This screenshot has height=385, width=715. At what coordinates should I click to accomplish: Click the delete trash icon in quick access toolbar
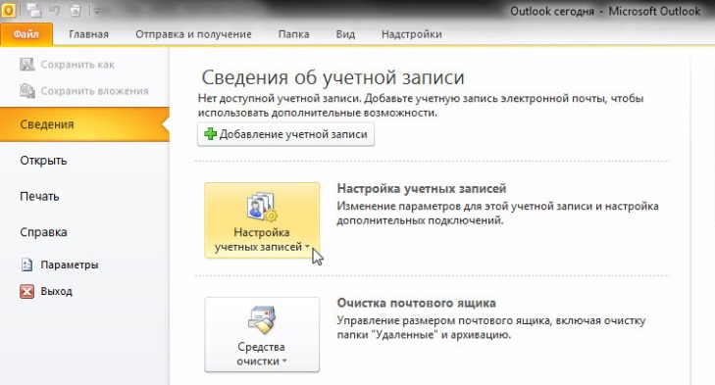[x=76, y=10]
